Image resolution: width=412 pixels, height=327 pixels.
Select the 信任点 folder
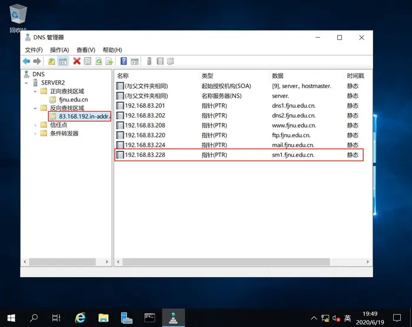tap(59, 125)
